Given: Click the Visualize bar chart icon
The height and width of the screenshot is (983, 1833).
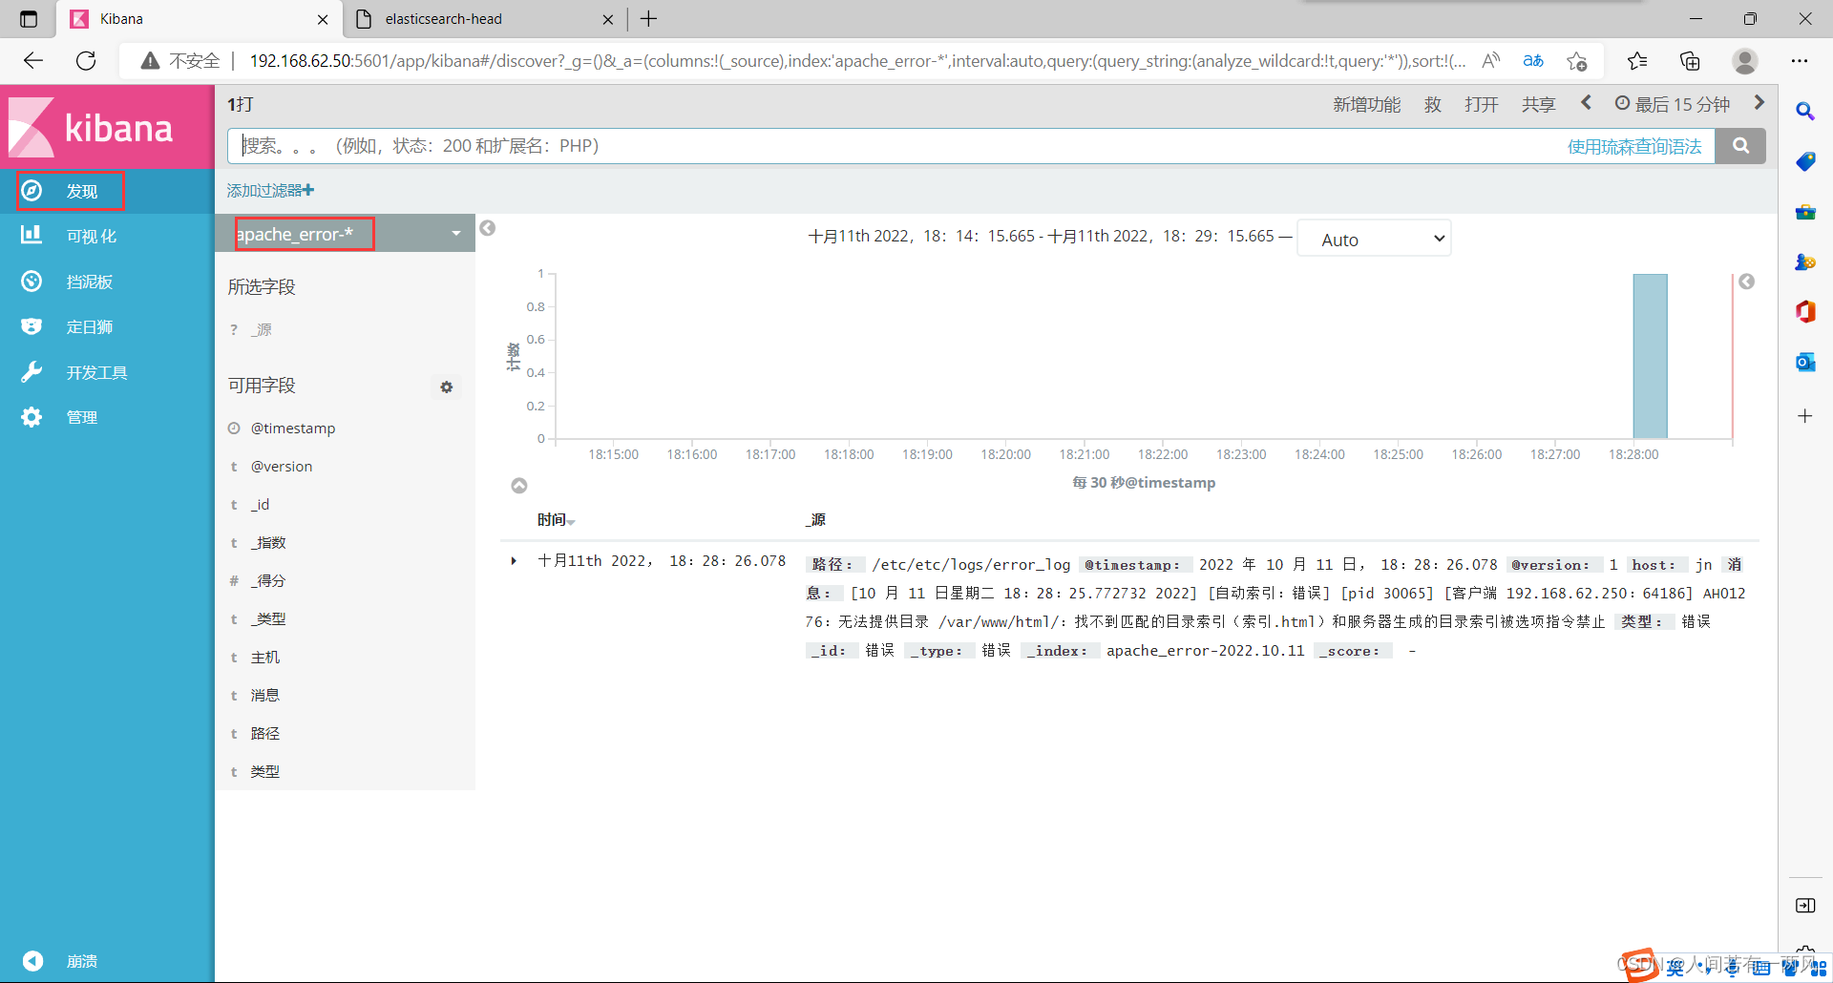Looking at the screenshot, I should tap(32, 235).
